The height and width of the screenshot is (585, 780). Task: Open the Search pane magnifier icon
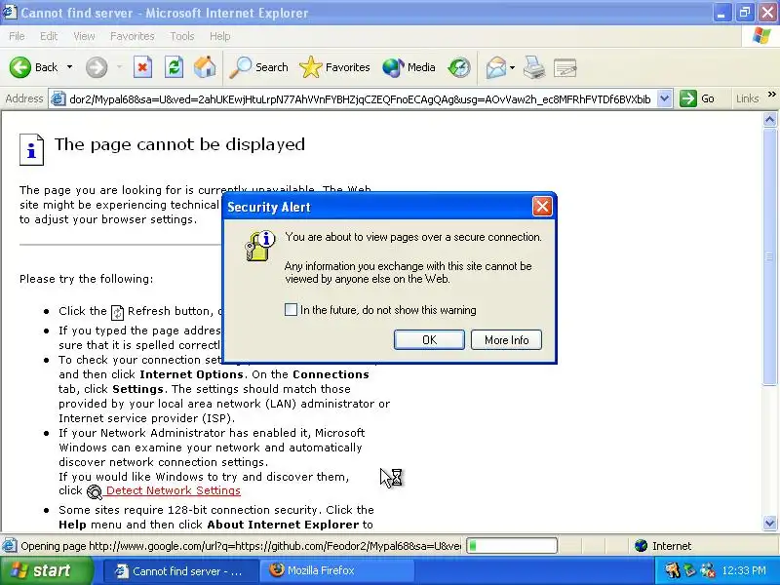[x=240, y=67]
